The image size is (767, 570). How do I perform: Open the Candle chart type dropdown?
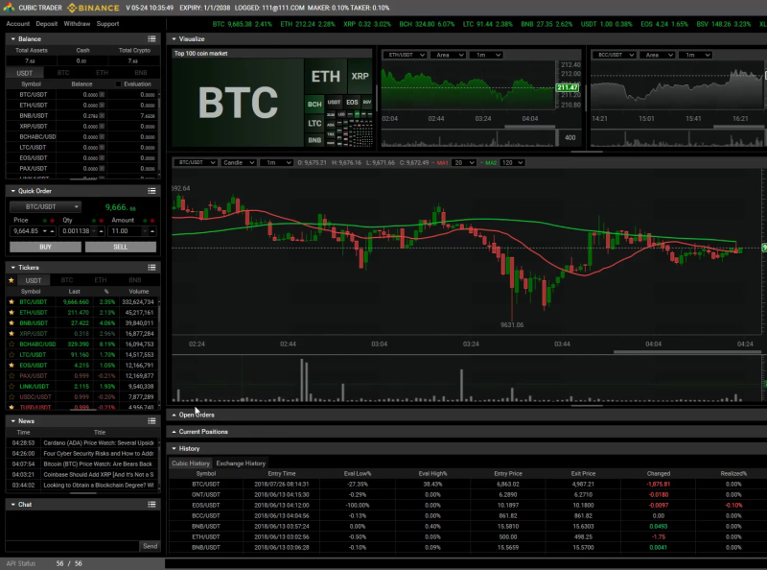[237, 162]
